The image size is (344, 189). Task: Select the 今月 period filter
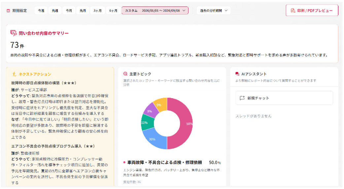69,11
